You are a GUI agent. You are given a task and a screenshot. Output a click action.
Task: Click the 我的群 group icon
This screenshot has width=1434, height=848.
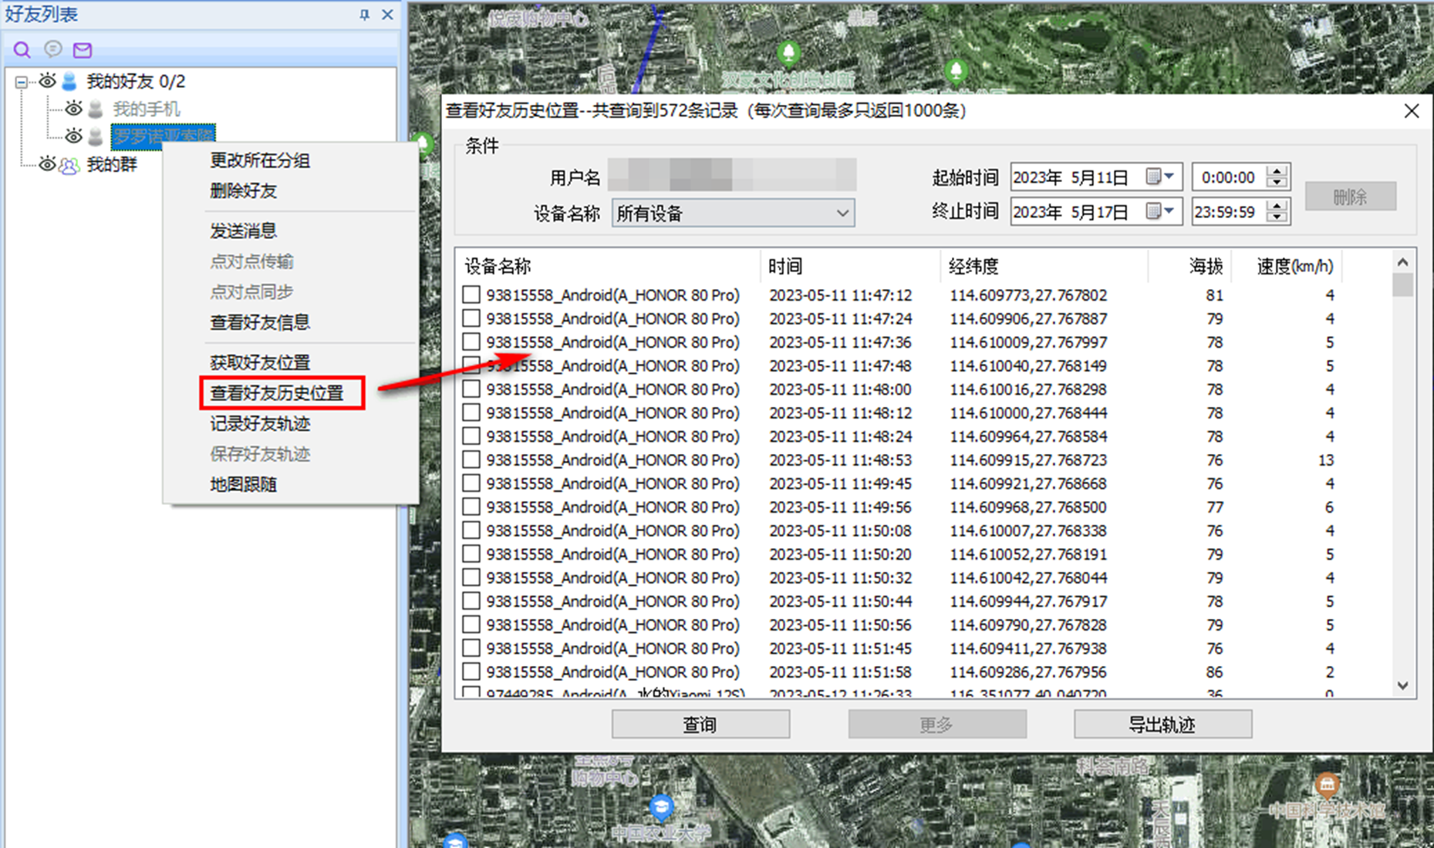[69, 165]
